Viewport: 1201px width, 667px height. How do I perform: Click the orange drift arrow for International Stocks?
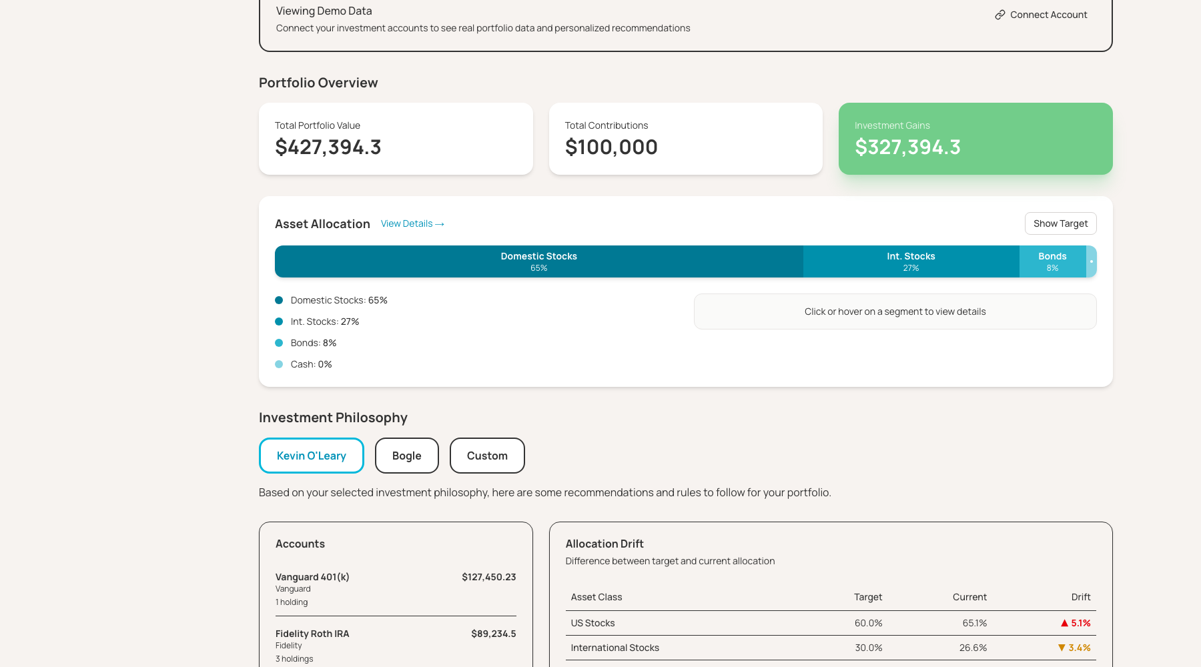pos(1062,648)
